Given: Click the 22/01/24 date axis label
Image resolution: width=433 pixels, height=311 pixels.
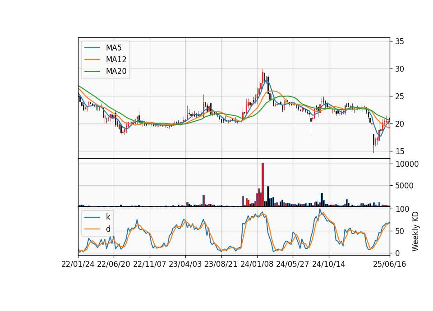Looking at the screenshot, I should [78, 265].
